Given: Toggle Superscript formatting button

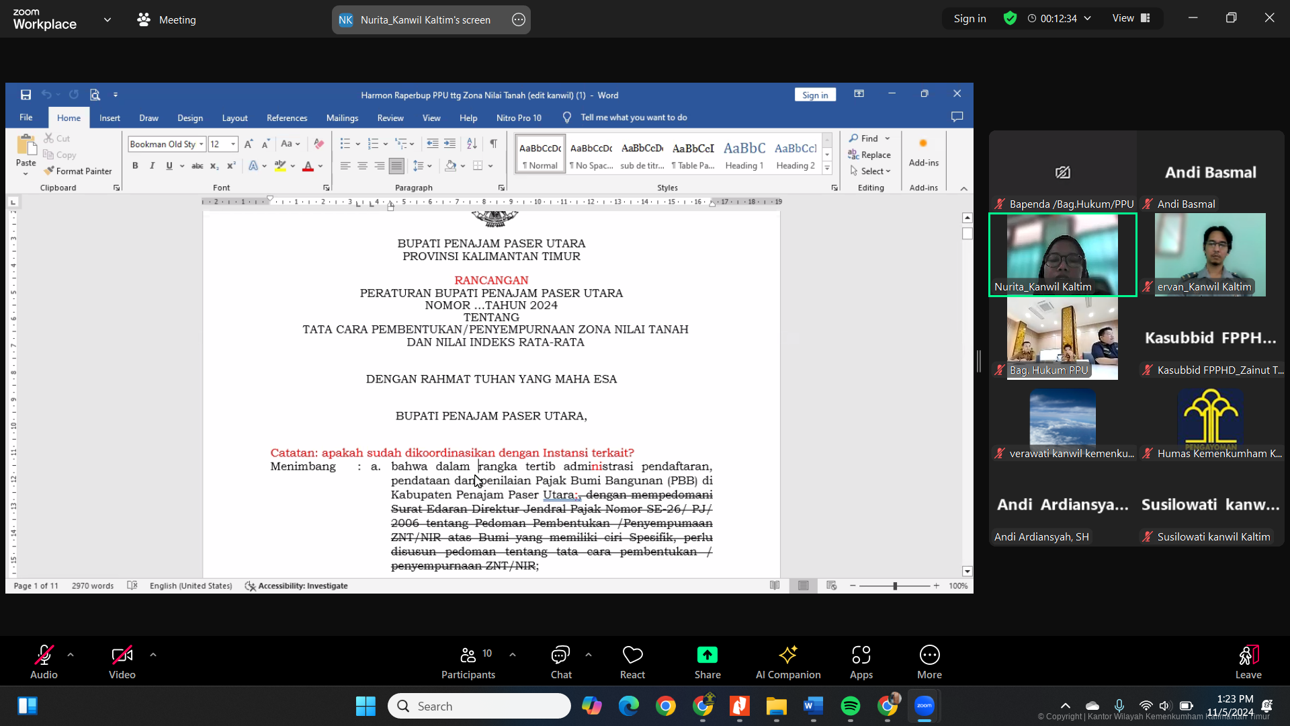Looking at the screenshot, I should [231, 166].
